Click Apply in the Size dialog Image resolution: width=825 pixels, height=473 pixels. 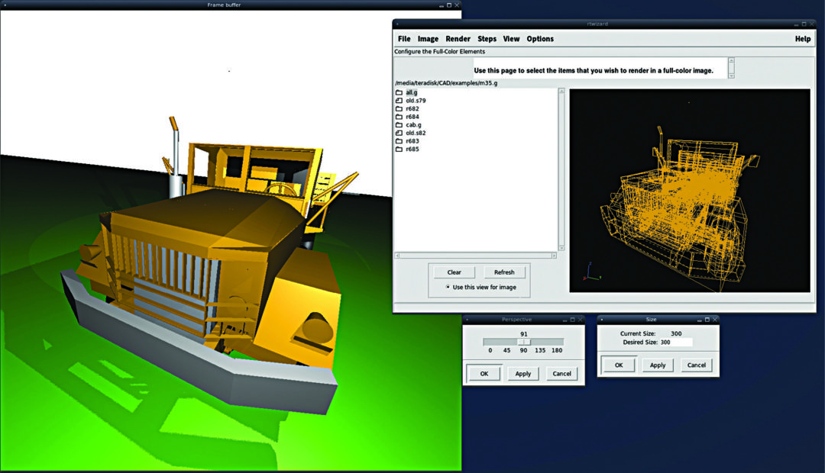(657, 365)
